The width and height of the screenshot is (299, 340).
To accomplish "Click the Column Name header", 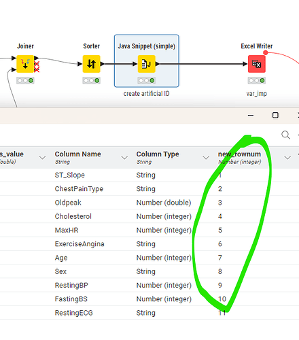I will click(77, 154).
